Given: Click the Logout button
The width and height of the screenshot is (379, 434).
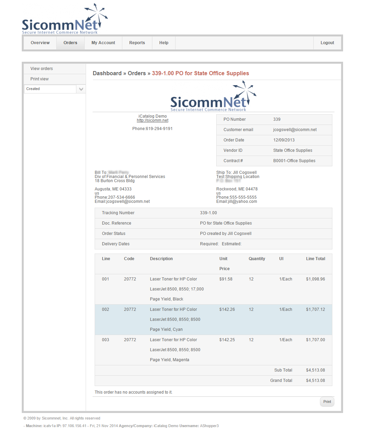Looking at the screenshot, I should (x=327, y=43).
